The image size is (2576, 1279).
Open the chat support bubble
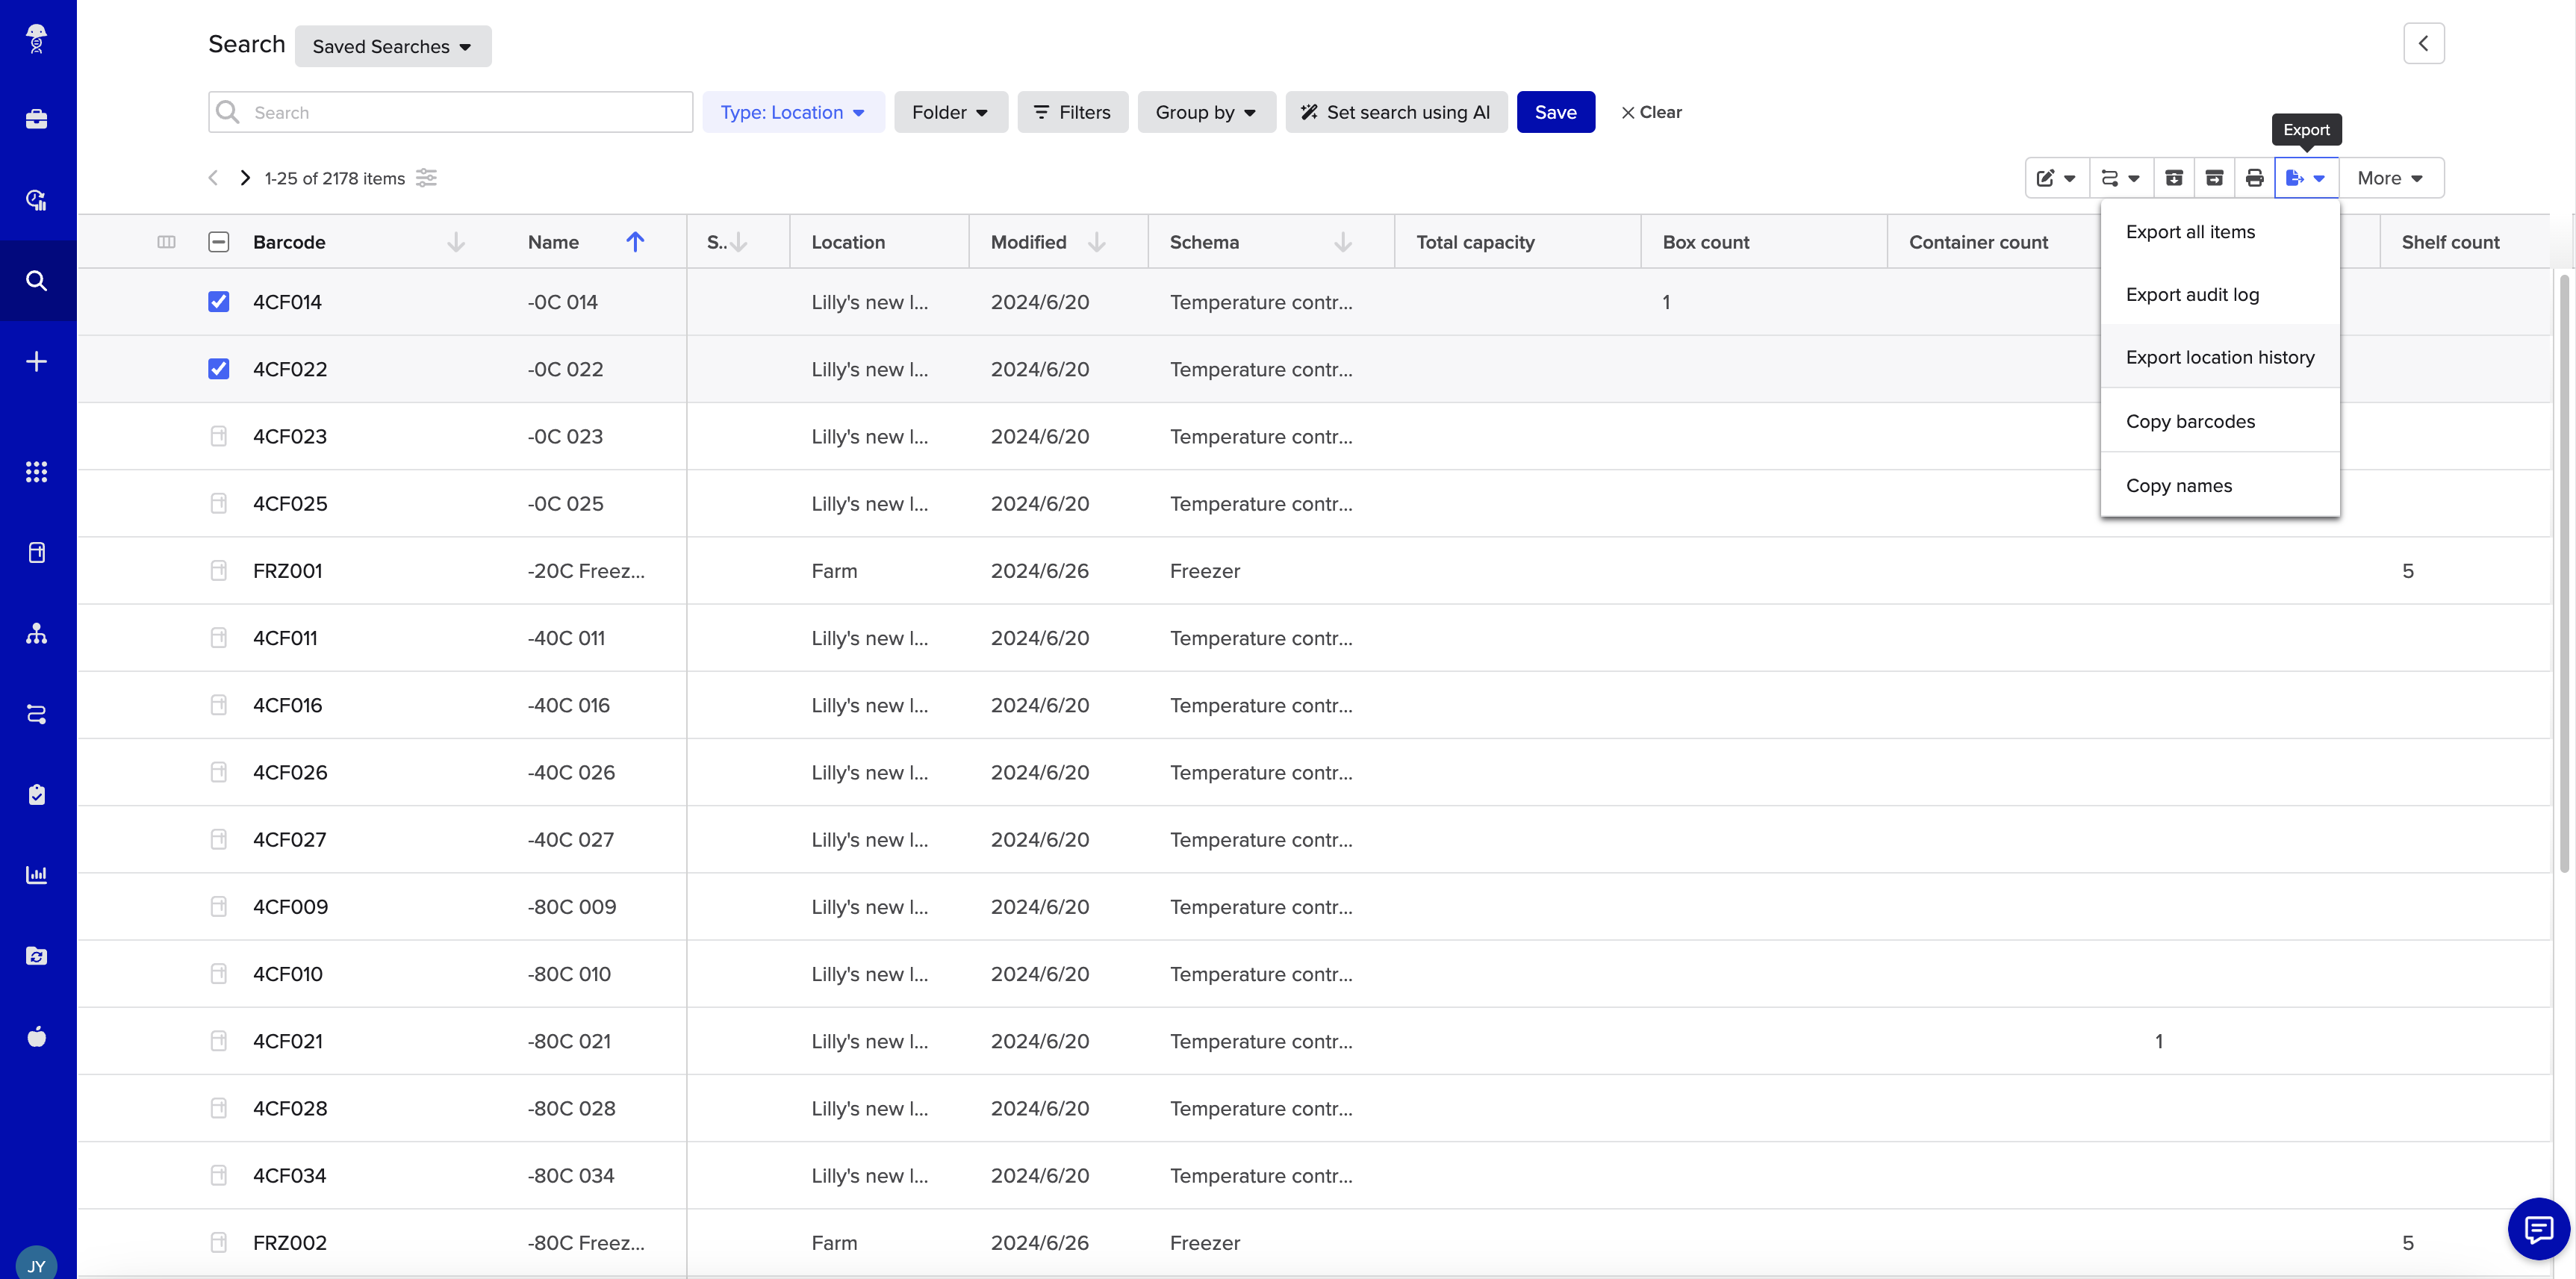(2538, 1228)
